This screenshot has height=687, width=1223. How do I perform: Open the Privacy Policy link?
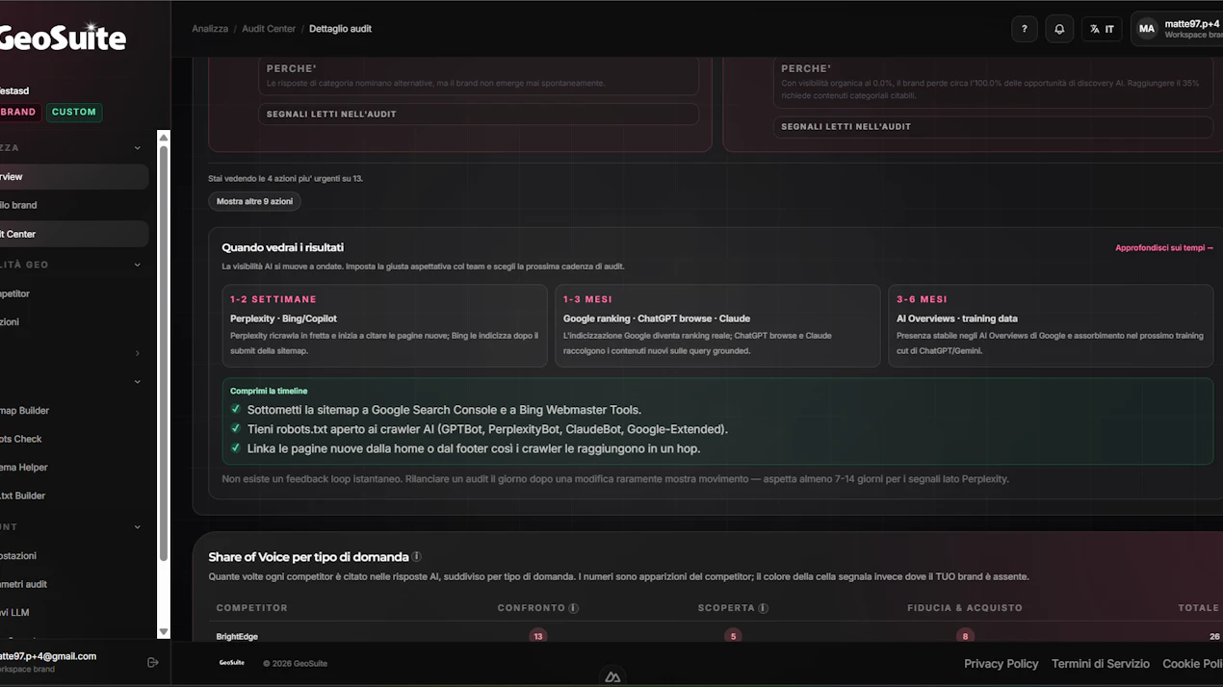click(x=1002, y=664)
